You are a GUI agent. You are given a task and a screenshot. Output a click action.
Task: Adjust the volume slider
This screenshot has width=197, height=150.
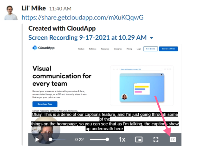100,140
